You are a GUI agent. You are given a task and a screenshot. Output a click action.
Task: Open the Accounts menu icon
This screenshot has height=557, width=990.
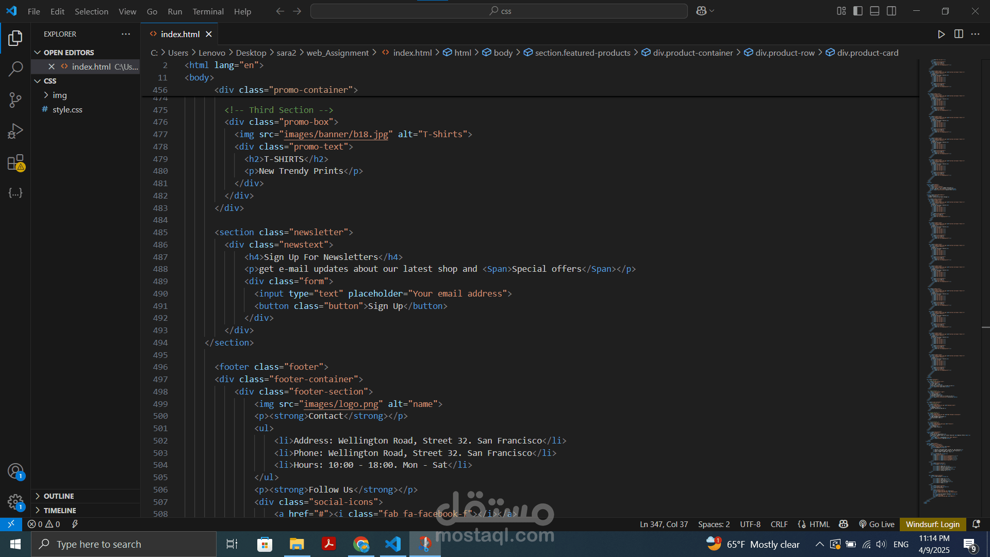pos(15,471)
